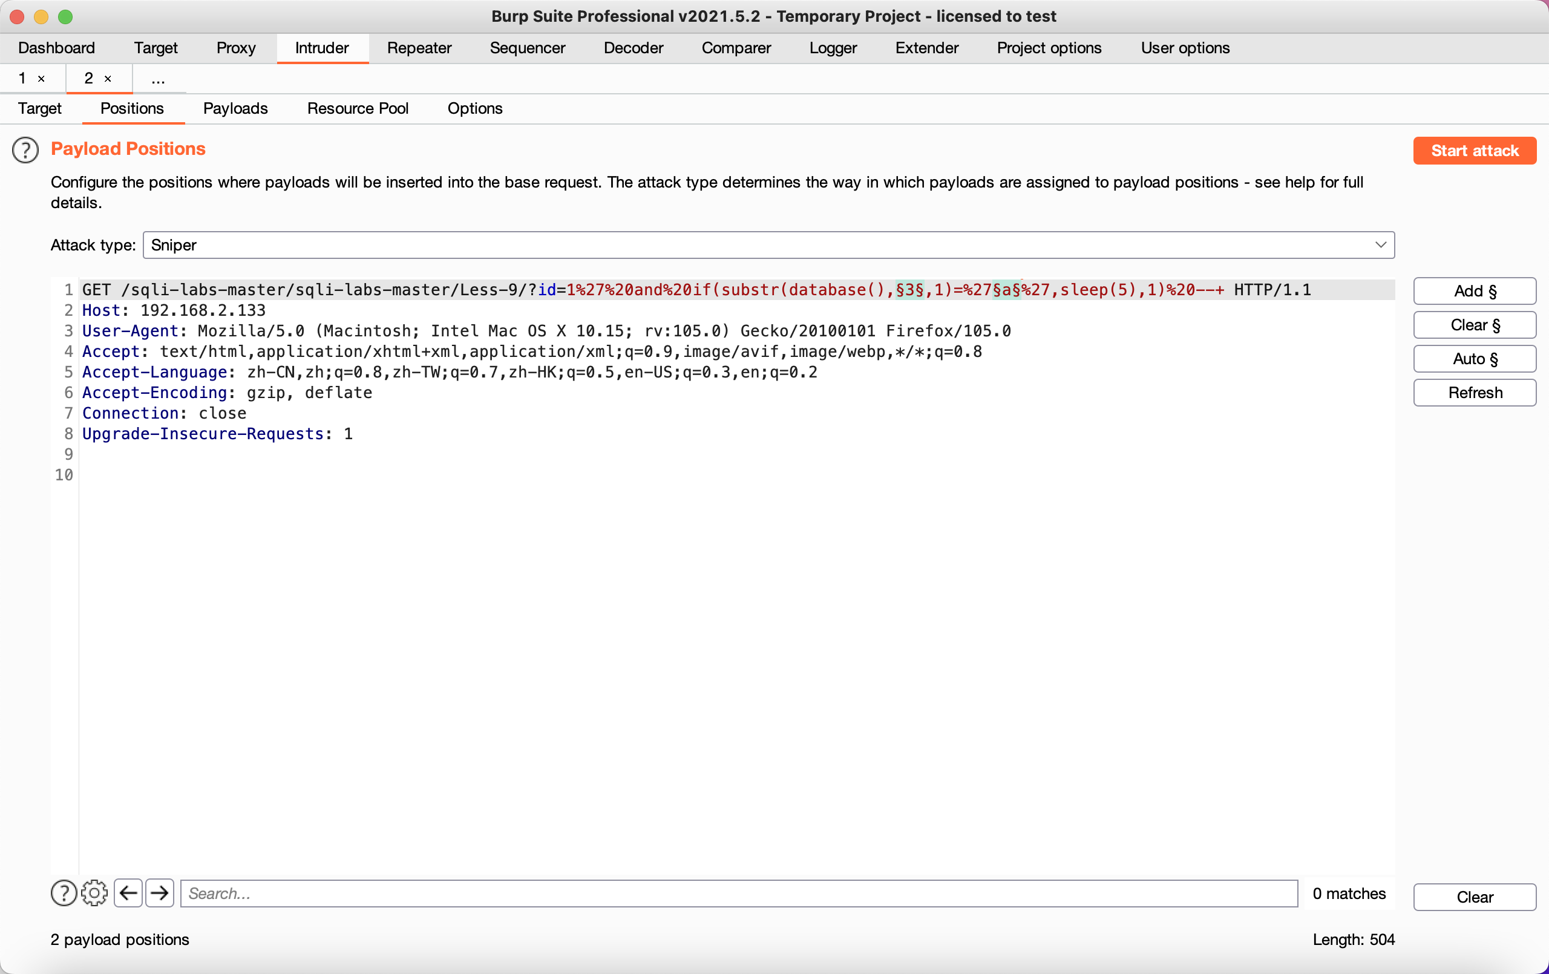The image size is (1549, 974).
Task: Focus the Search input field
Action: [x=739, y=893]
